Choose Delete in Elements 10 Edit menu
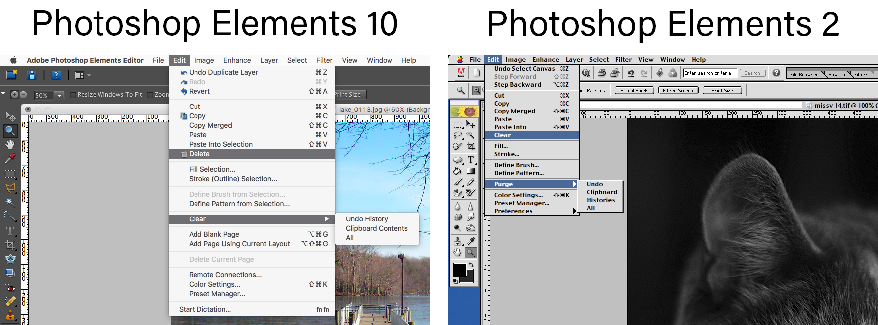878x325 pixels. click(252, 154)
